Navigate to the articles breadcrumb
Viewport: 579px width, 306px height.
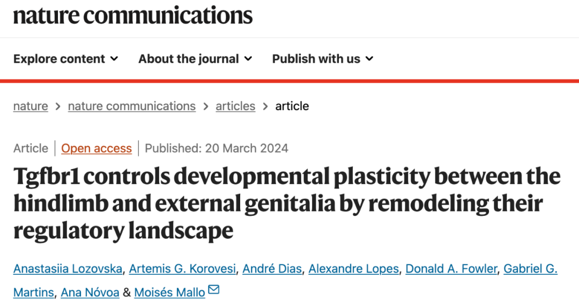coord(235,106)
